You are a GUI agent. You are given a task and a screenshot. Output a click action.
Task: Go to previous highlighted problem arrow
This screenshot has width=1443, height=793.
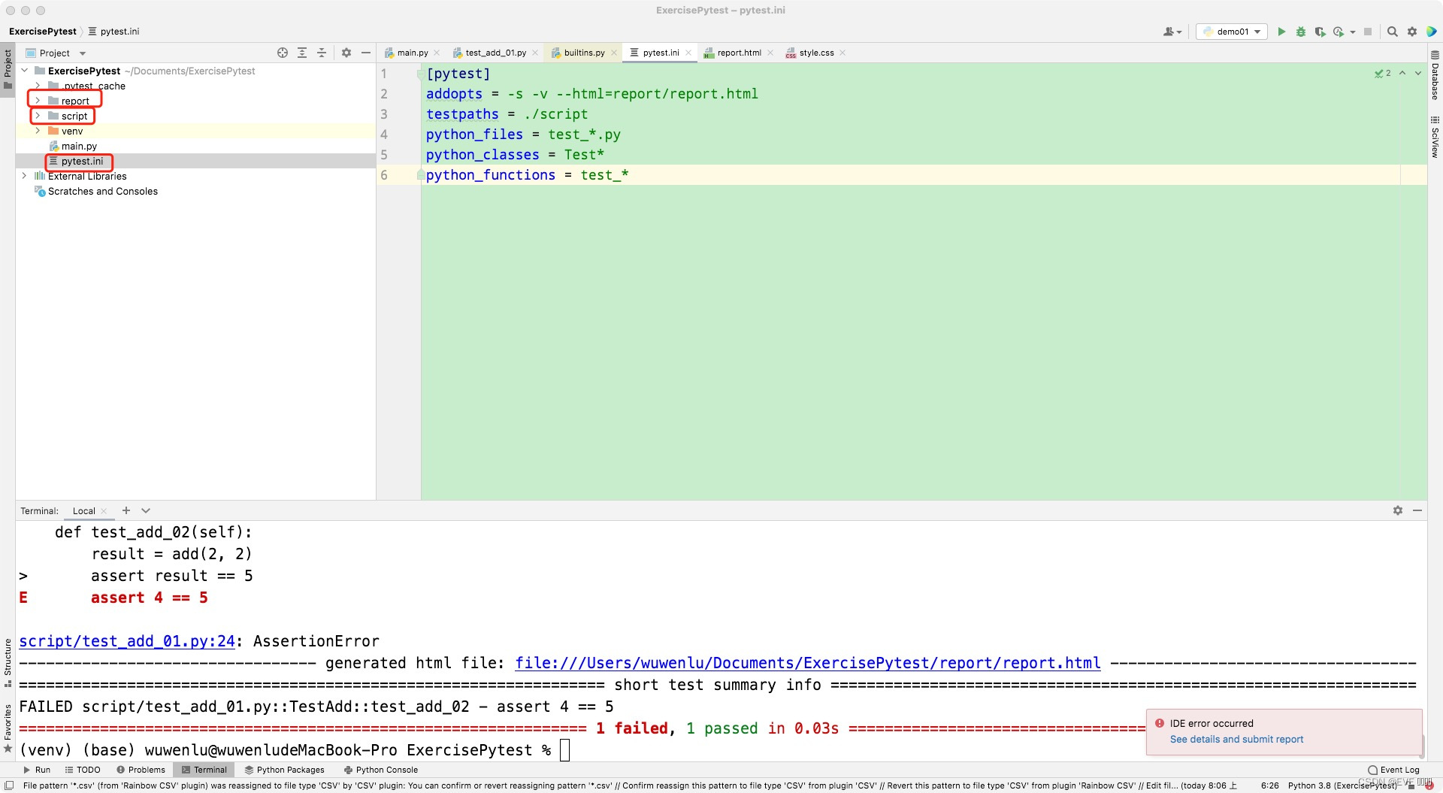1402,73
